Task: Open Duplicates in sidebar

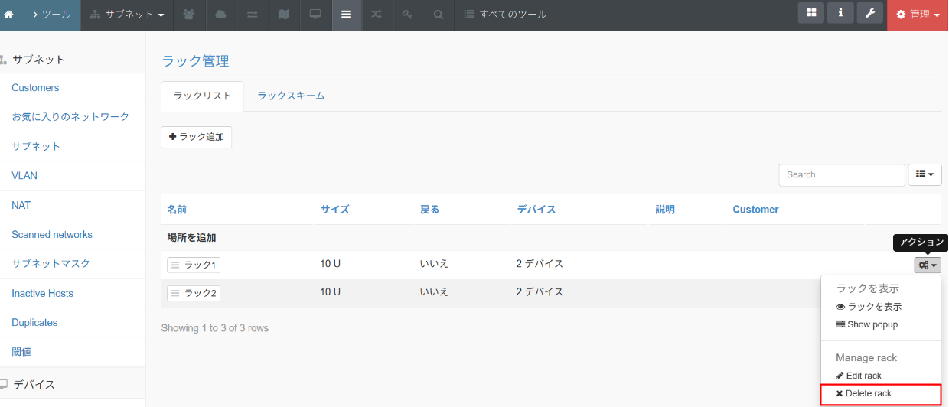Action: pos(34,322)
